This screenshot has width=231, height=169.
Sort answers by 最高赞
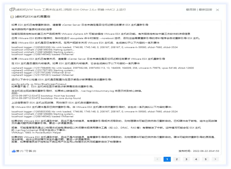191,10
